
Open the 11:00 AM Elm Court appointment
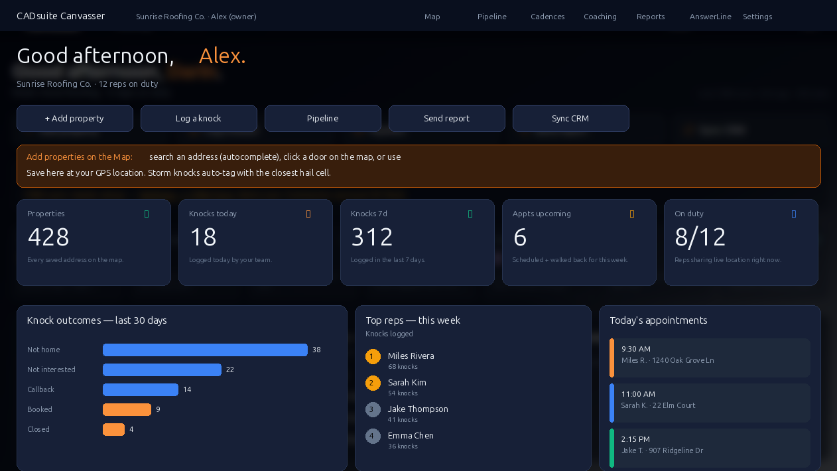pos(710,403)
